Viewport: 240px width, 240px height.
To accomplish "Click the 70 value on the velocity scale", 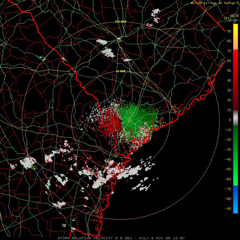I will click(229, 51).
